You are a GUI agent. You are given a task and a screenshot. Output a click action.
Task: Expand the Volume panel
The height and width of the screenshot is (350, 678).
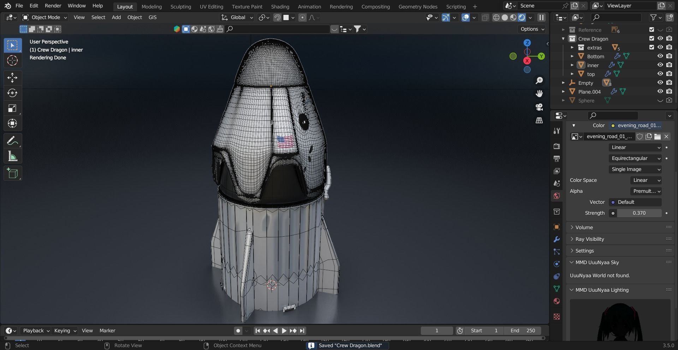(x=620, y=227)
